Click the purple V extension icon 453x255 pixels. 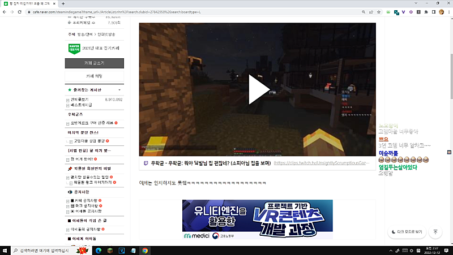tap(403, 12)
